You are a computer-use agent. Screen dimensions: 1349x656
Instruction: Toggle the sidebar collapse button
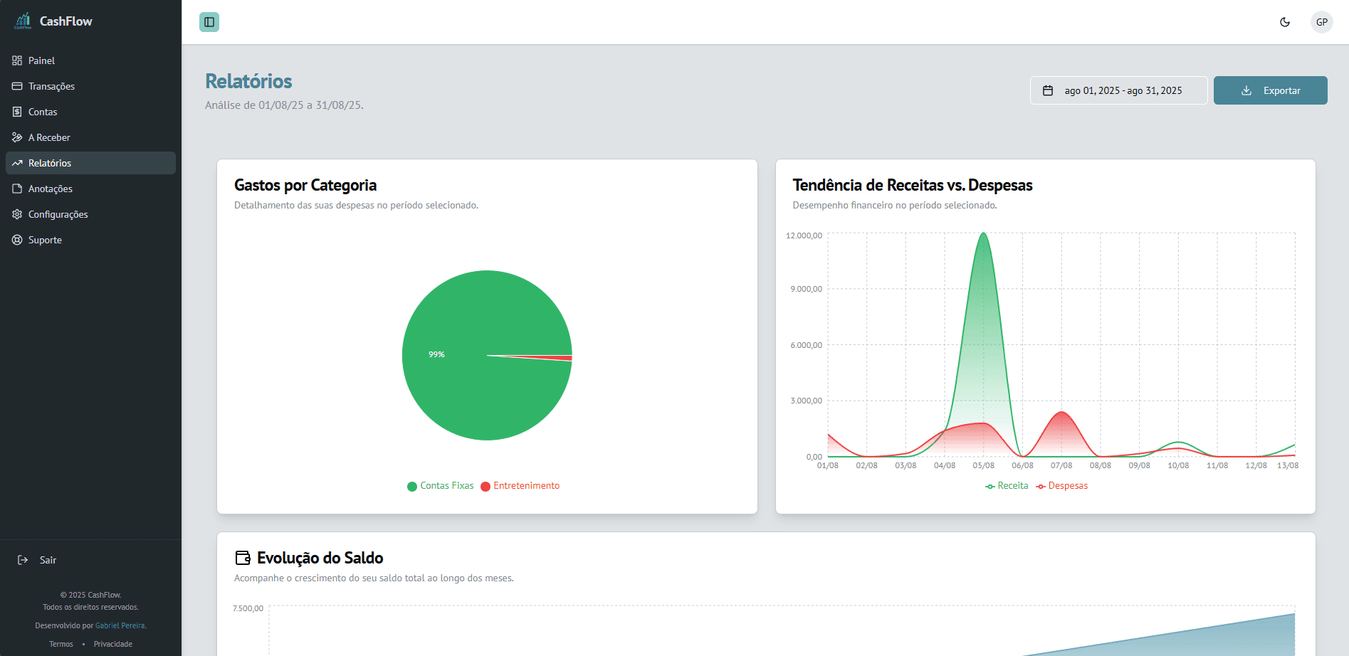209,22
